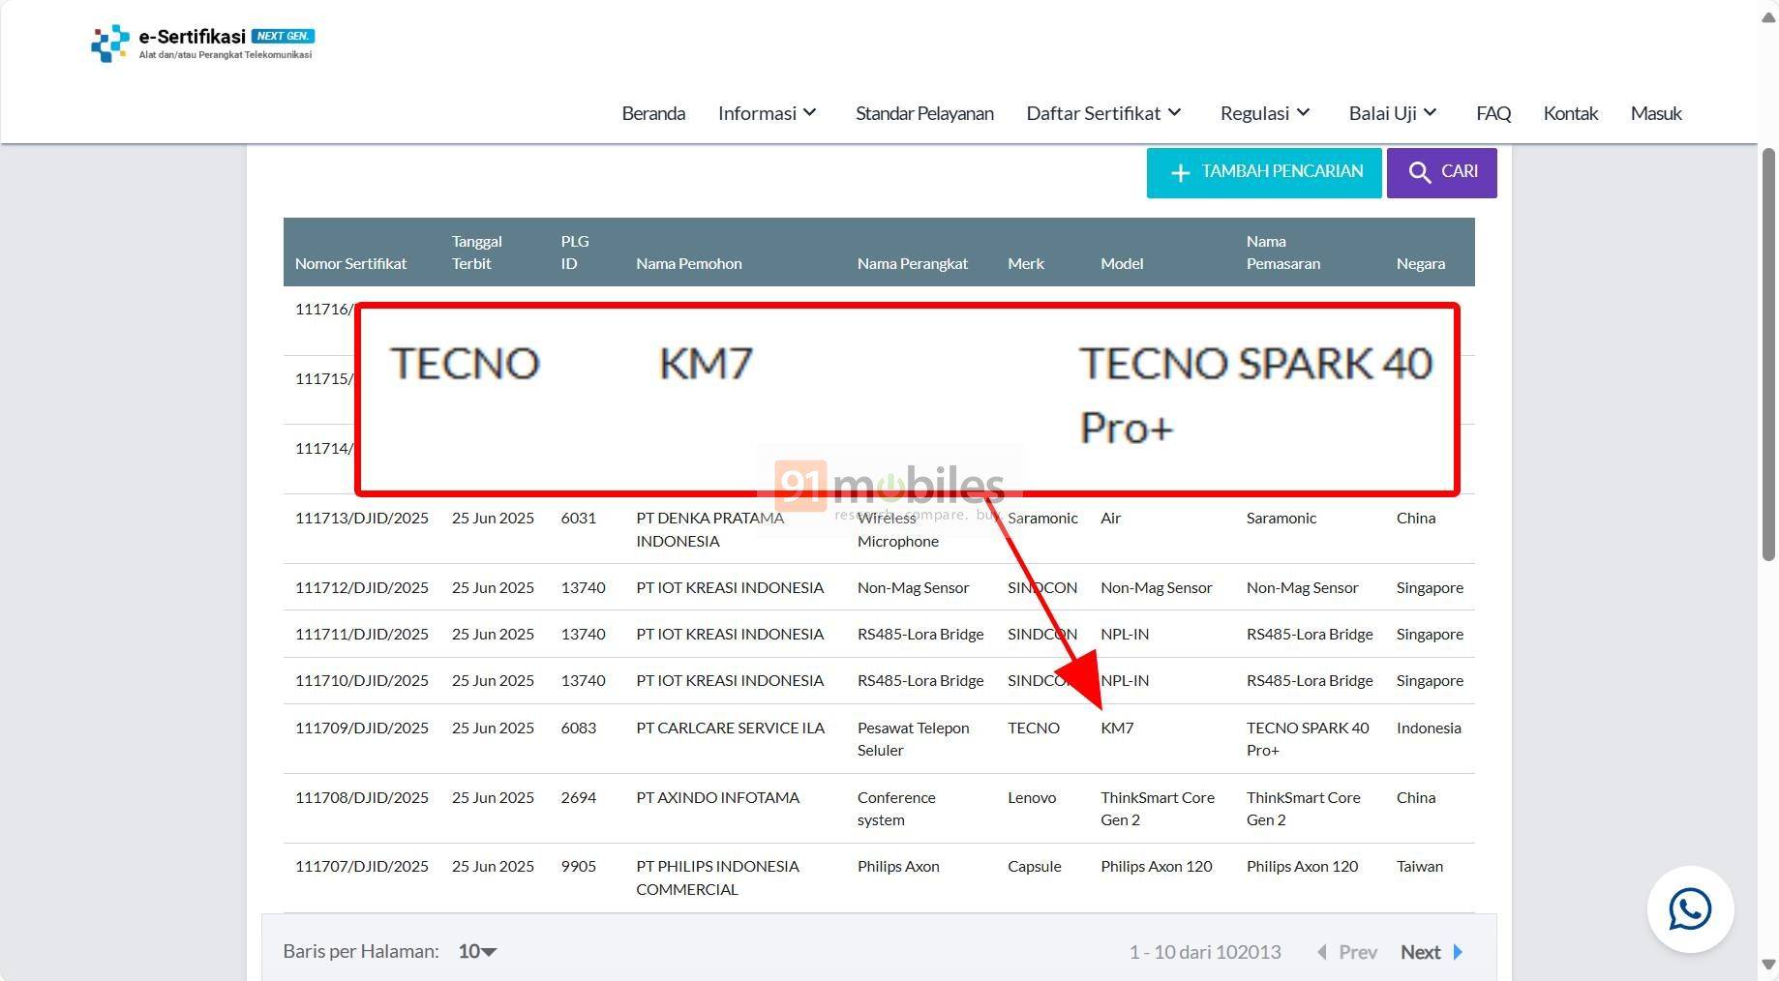Click the Capsule brand cell
Viewport: 1779px width, 981px height.
tap(1034, 866)
